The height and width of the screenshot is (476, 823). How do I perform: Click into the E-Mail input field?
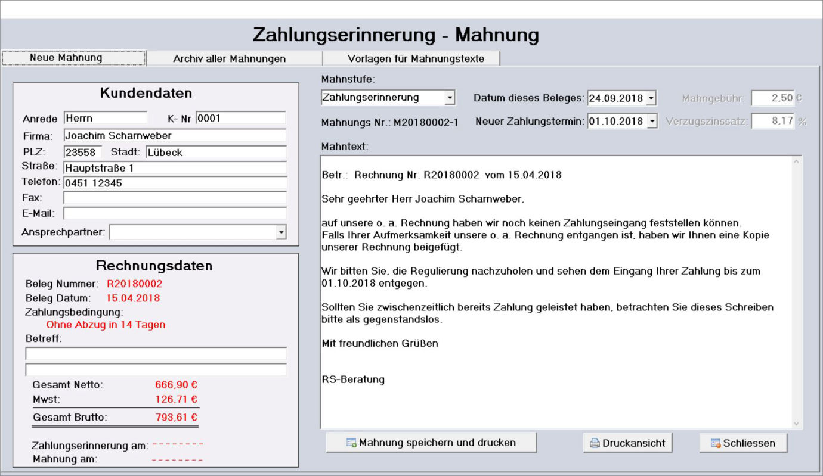click(175, 213)
